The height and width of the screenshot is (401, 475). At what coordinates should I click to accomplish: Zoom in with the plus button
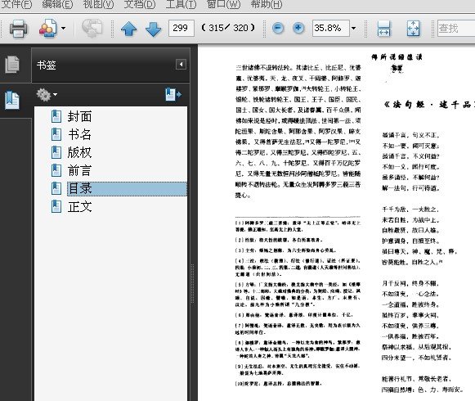coord(298,28)
